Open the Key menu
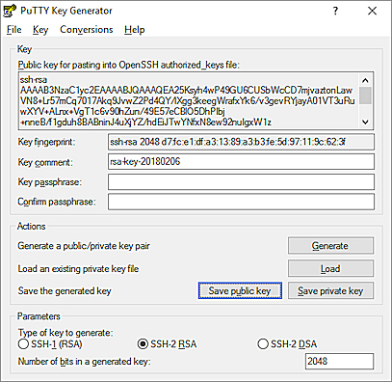Screen dimensions: 392x382 [40, 30]
